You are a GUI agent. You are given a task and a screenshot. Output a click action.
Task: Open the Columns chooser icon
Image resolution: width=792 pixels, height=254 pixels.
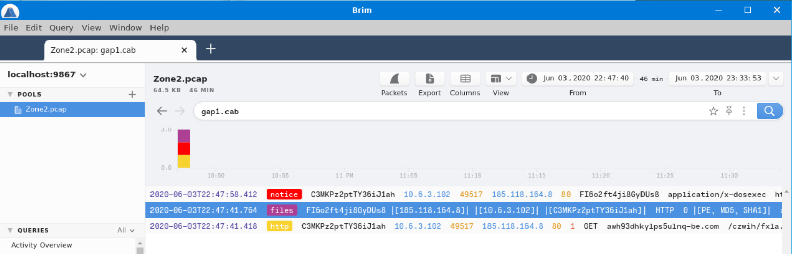point(465,79)
